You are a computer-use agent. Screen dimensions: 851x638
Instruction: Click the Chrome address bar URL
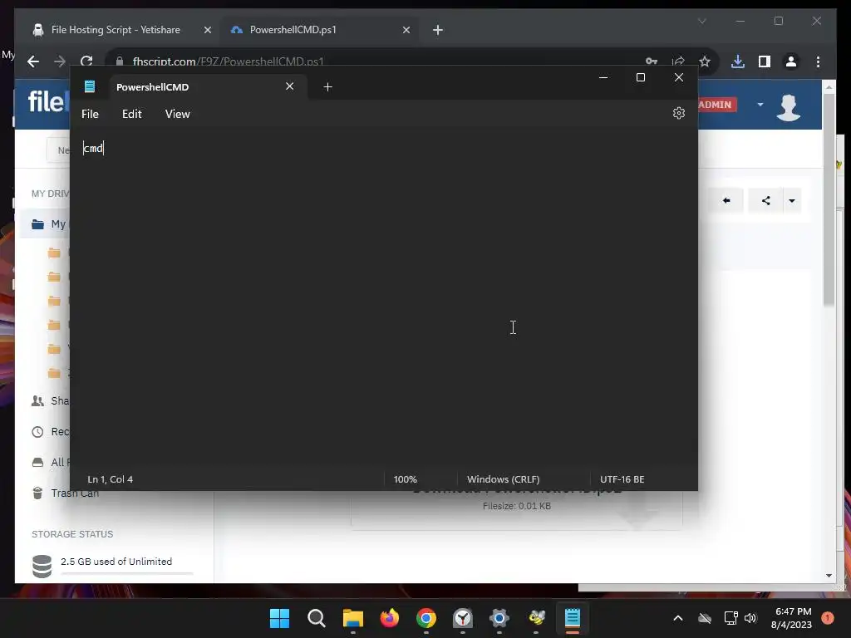(228, 61)
